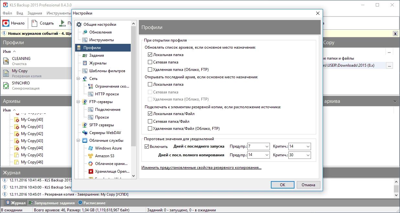Collapse the Облачные службы tree node

click(78, 140)
